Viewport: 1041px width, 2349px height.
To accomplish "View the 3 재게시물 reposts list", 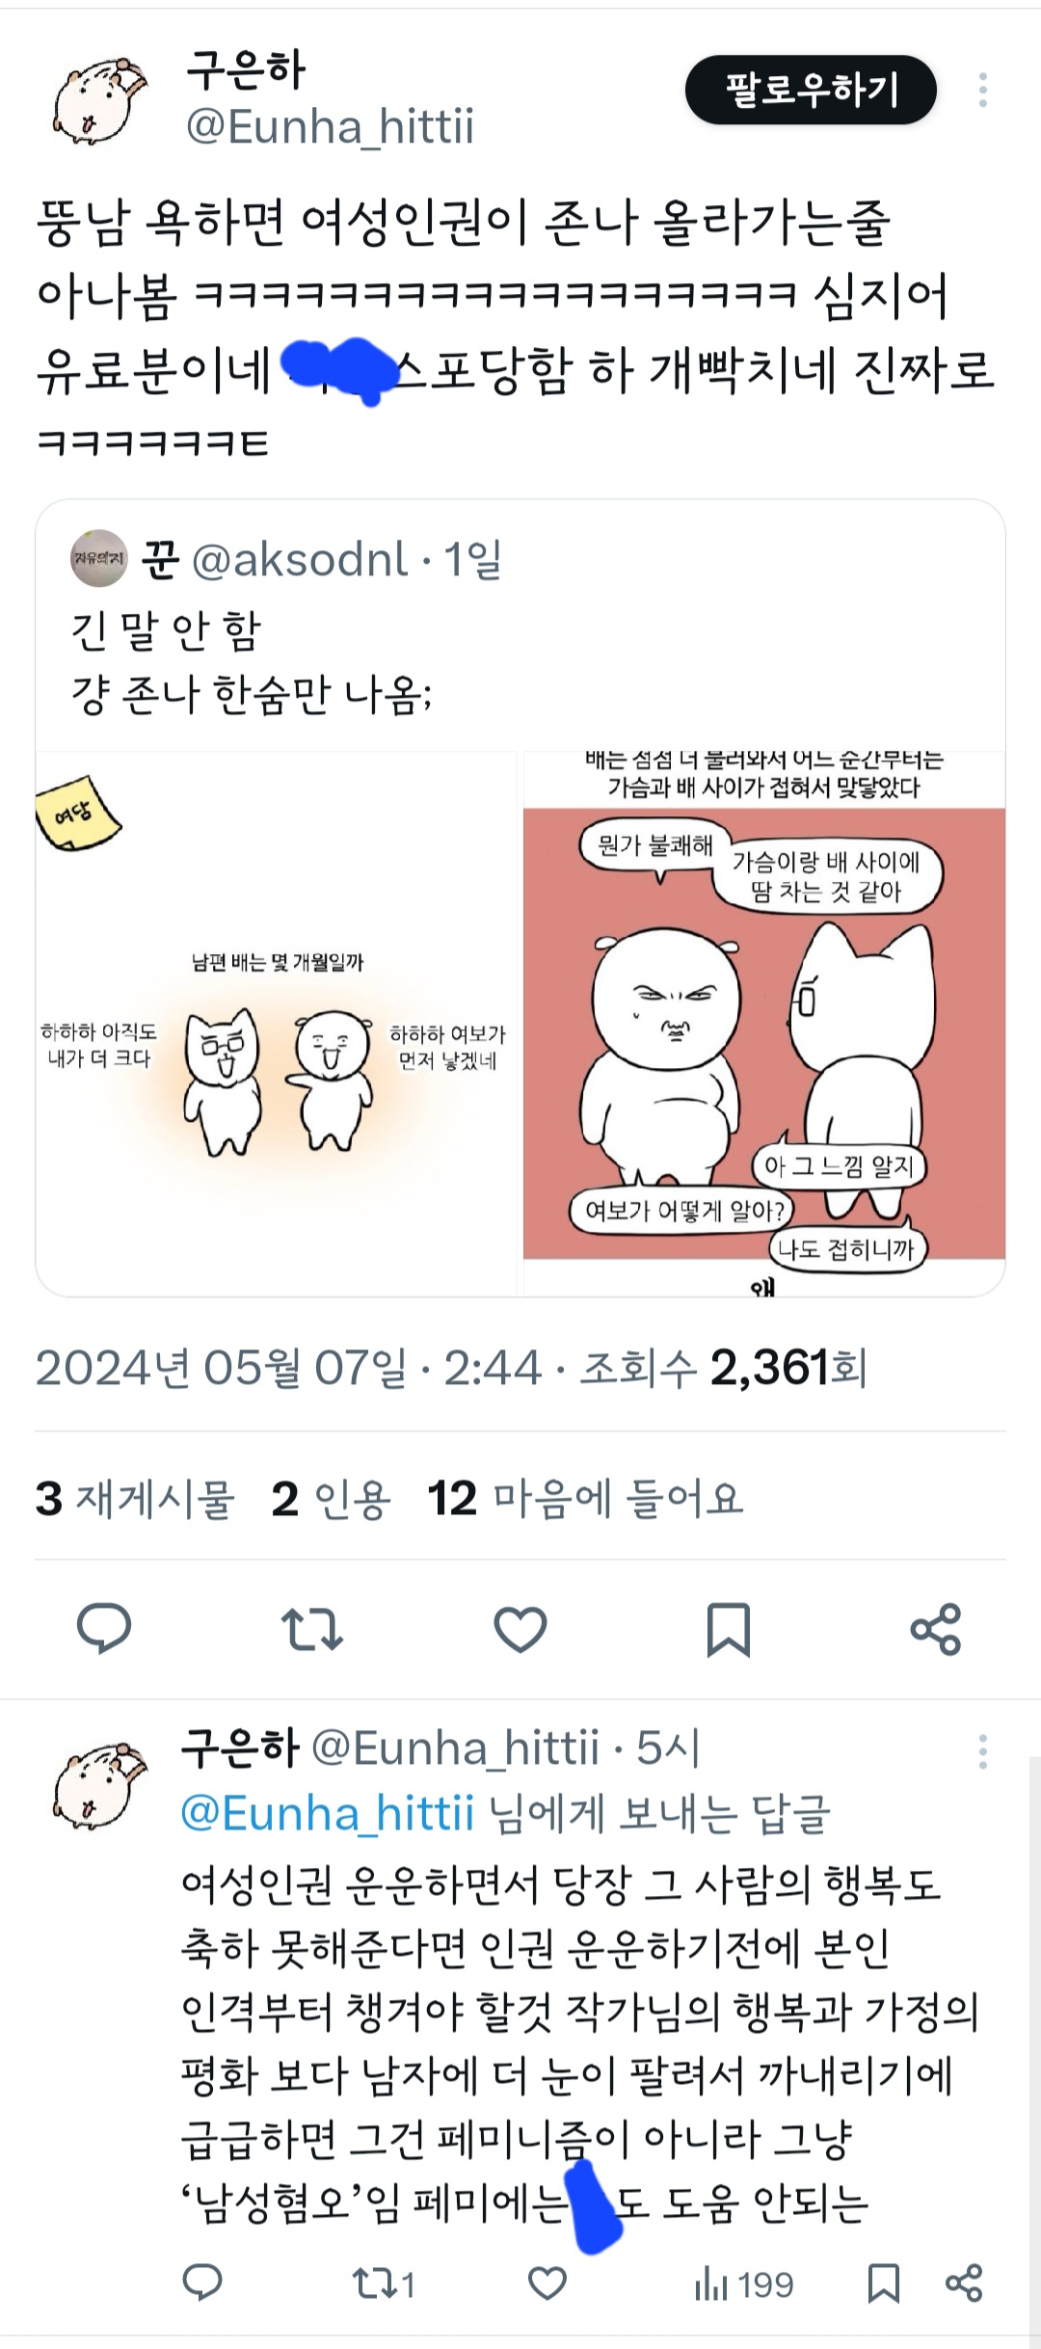I will tap(135, 1499).
